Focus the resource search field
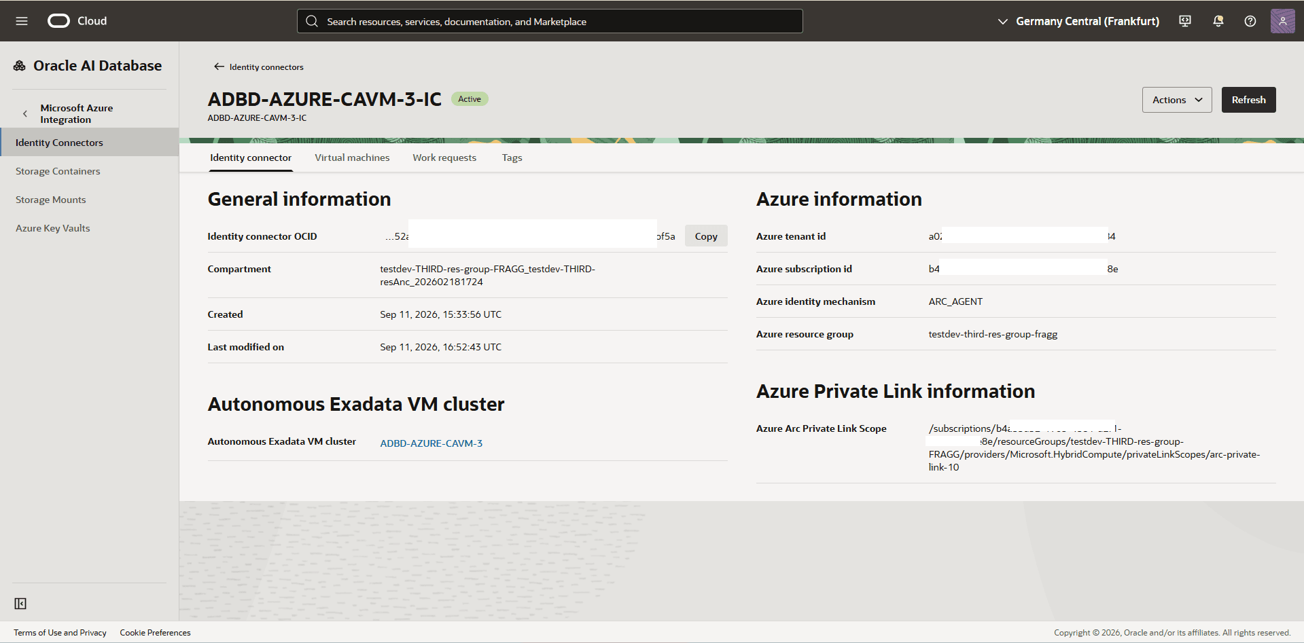 (x=550, y=21)
